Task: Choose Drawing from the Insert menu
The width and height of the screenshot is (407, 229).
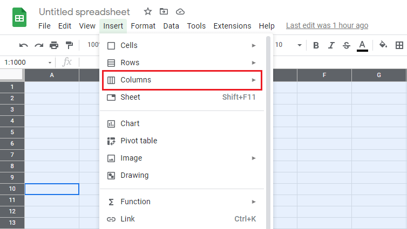Action: point(182,175)
